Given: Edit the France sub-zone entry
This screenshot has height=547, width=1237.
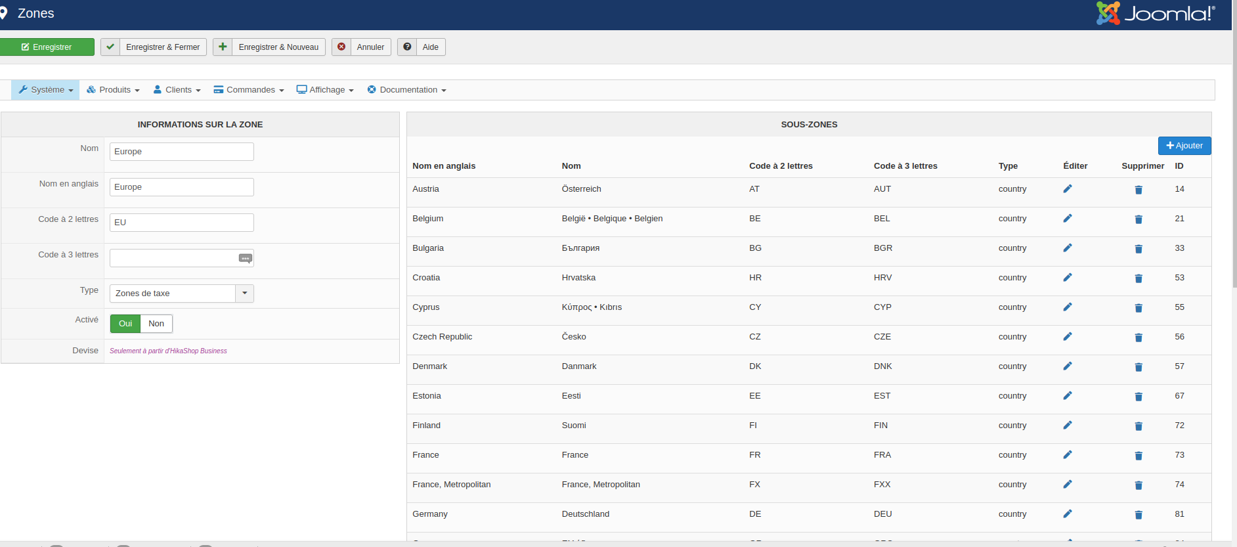Looking at the screenshot, I should [x=1067, y=455].
